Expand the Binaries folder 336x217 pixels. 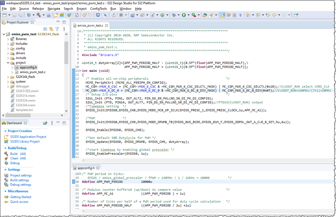(8, 39)
